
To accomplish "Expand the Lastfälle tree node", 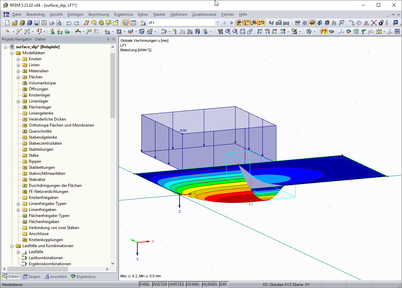I will [18, 252].
